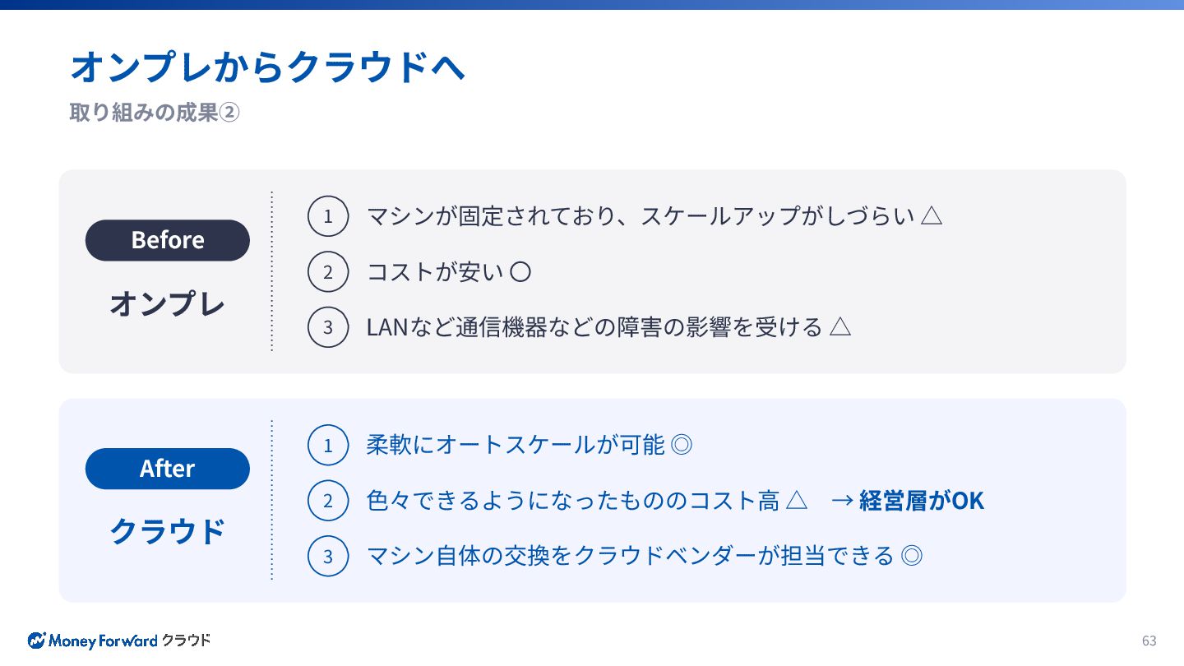Click triangle symbol after スケールアップがしづらい
1184x666 pixels.
(x=932, y=216)
